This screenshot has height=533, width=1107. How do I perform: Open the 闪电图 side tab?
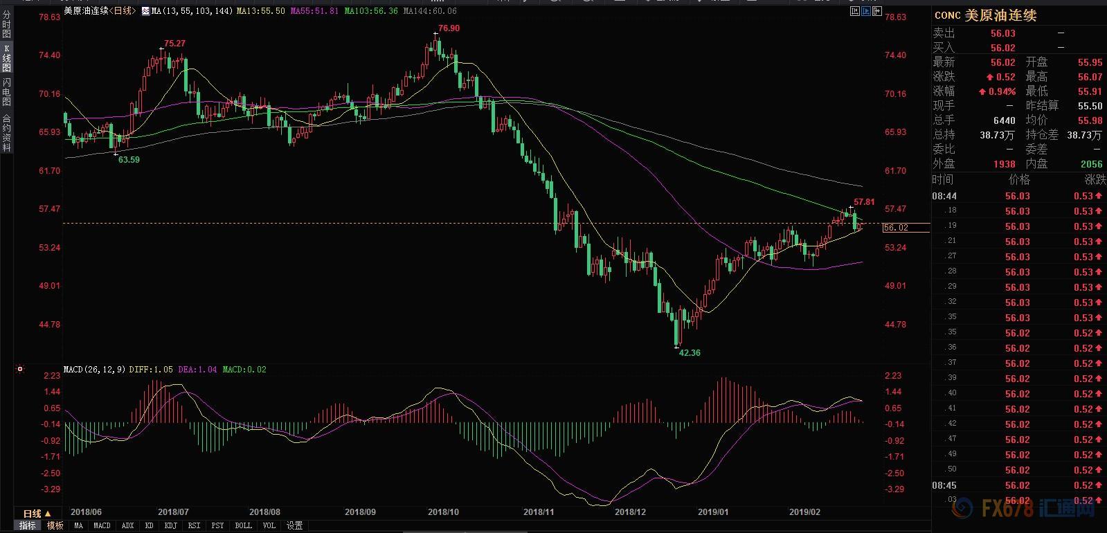6,93
